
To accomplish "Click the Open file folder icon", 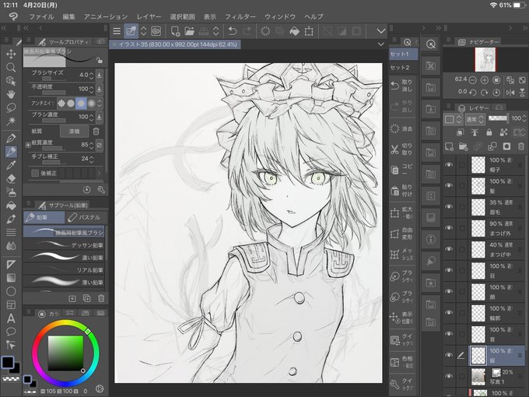I will pyautogui.click(x=189, y=31).
